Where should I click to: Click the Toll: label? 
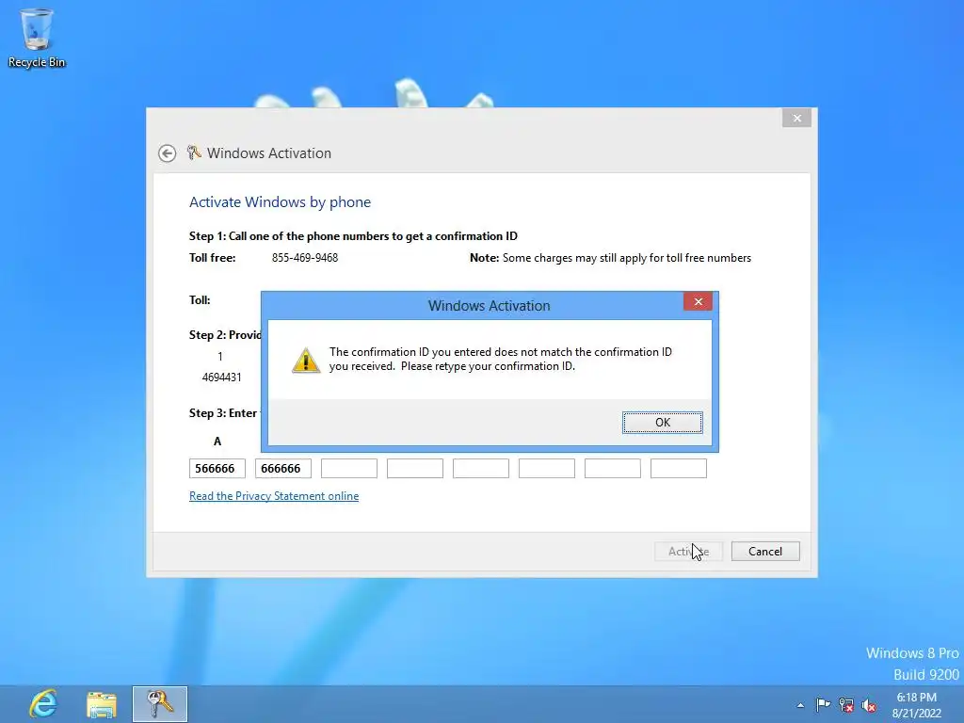[x=200, y=300]
